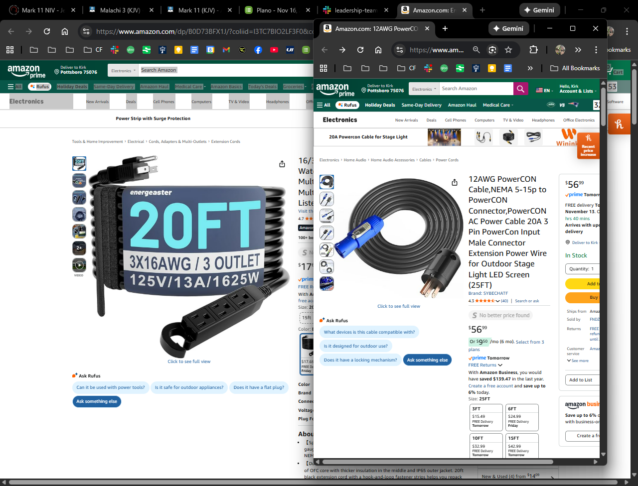Screen dimensions: 638x486
Task: Click the Google Lens icon in address bar
Action: pos(492,50)
